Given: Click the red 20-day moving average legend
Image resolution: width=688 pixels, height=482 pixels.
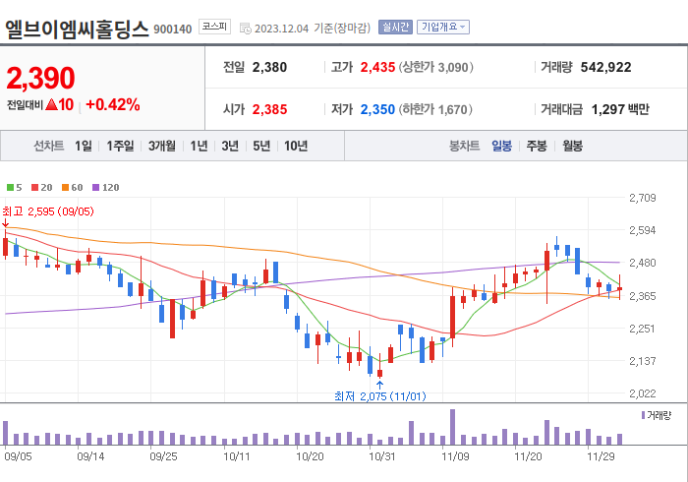Looking at the screenshot, I should click(x=42, y=188).
